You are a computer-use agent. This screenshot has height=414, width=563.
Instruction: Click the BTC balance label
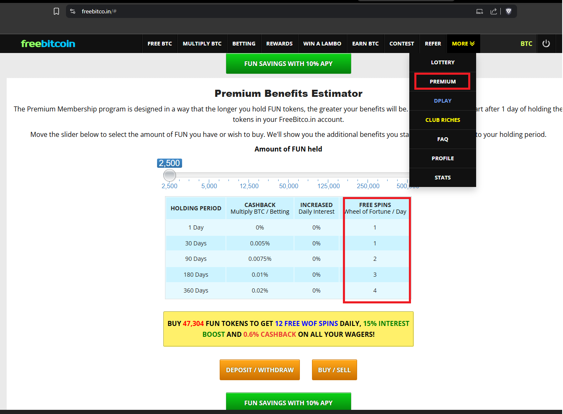pyautogui.click(x=526, y=43)
